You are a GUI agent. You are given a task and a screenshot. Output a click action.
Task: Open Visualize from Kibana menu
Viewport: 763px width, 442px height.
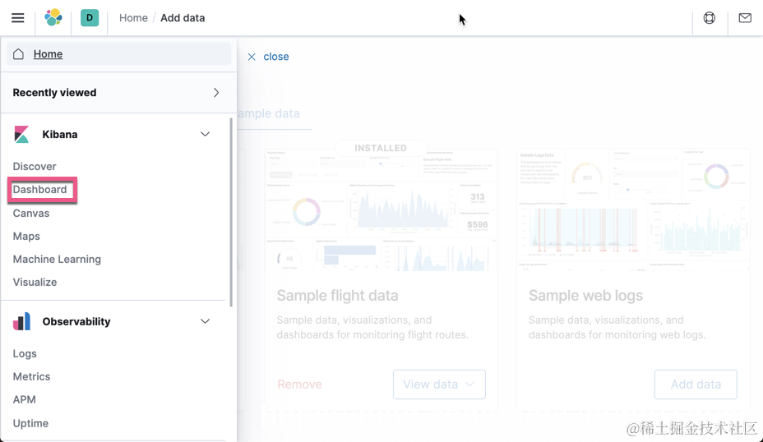click(x=35, y=282)
